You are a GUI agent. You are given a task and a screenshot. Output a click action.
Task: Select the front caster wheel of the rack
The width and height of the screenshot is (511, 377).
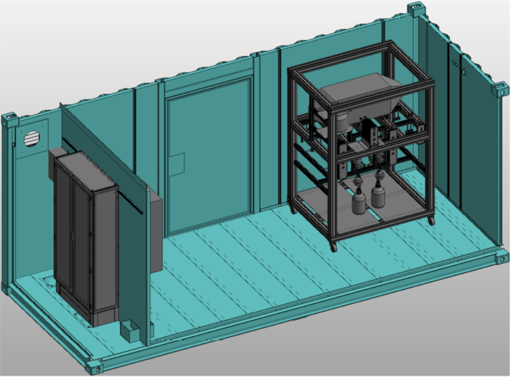click(x=333, y=246)
